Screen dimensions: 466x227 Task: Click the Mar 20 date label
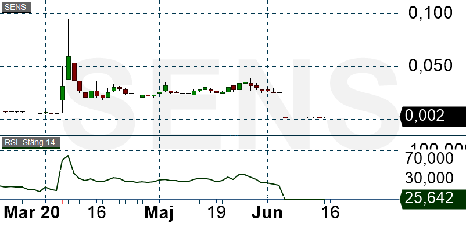pyautogui.click(x=31, y=213)
